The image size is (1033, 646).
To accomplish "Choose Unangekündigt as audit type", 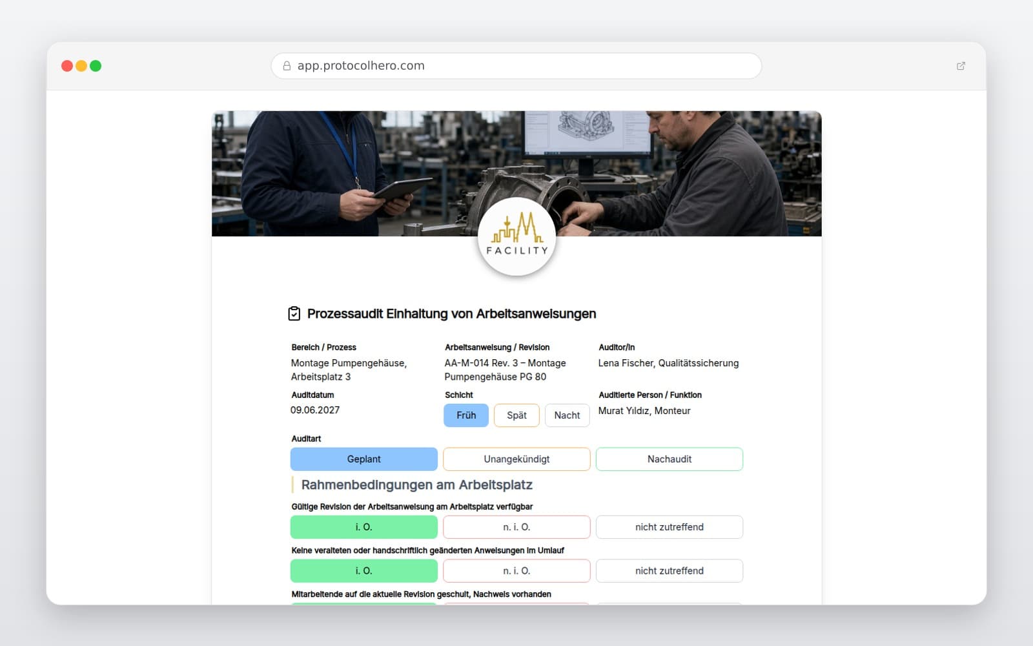I will coord(516,459).
